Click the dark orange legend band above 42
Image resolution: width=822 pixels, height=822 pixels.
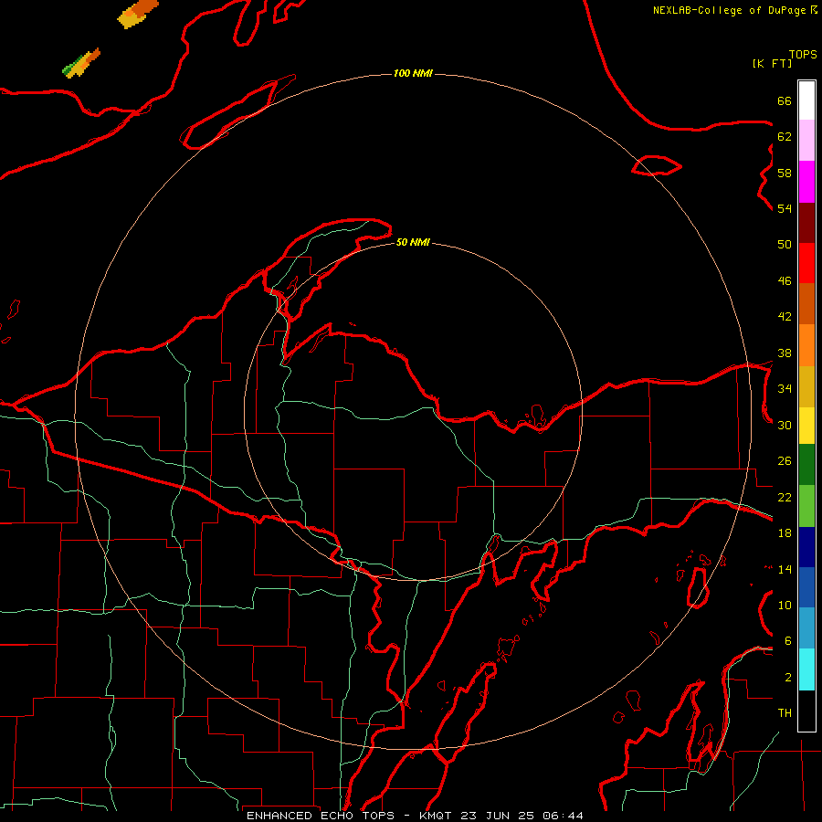tap(806, 303)
